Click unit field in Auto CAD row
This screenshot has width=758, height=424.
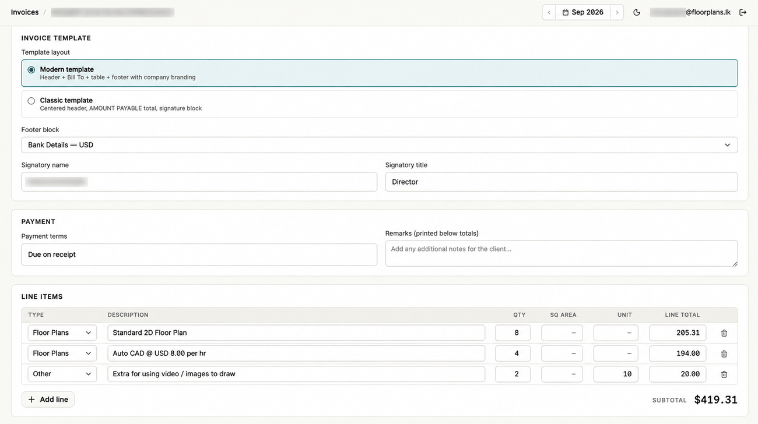click(616, 354)
